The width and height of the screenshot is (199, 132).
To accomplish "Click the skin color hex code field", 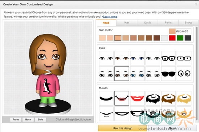I will pos(183,31).
